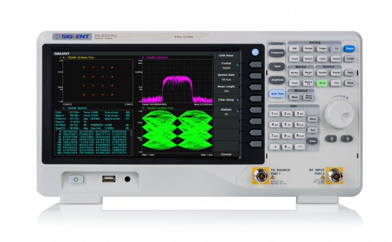Click the Help key
Image resolution: width=392 pixels, height=242 pixels.
[349, 73]
